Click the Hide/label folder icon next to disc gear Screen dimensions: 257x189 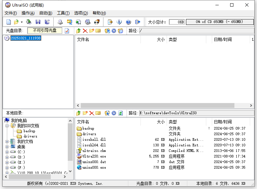click(120, 31)
